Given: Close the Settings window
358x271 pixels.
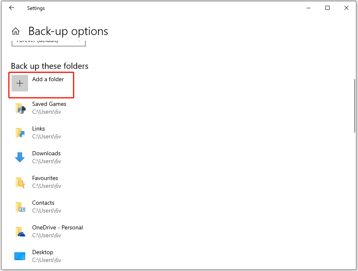Looking at the screenshot, I should [346, 8].
